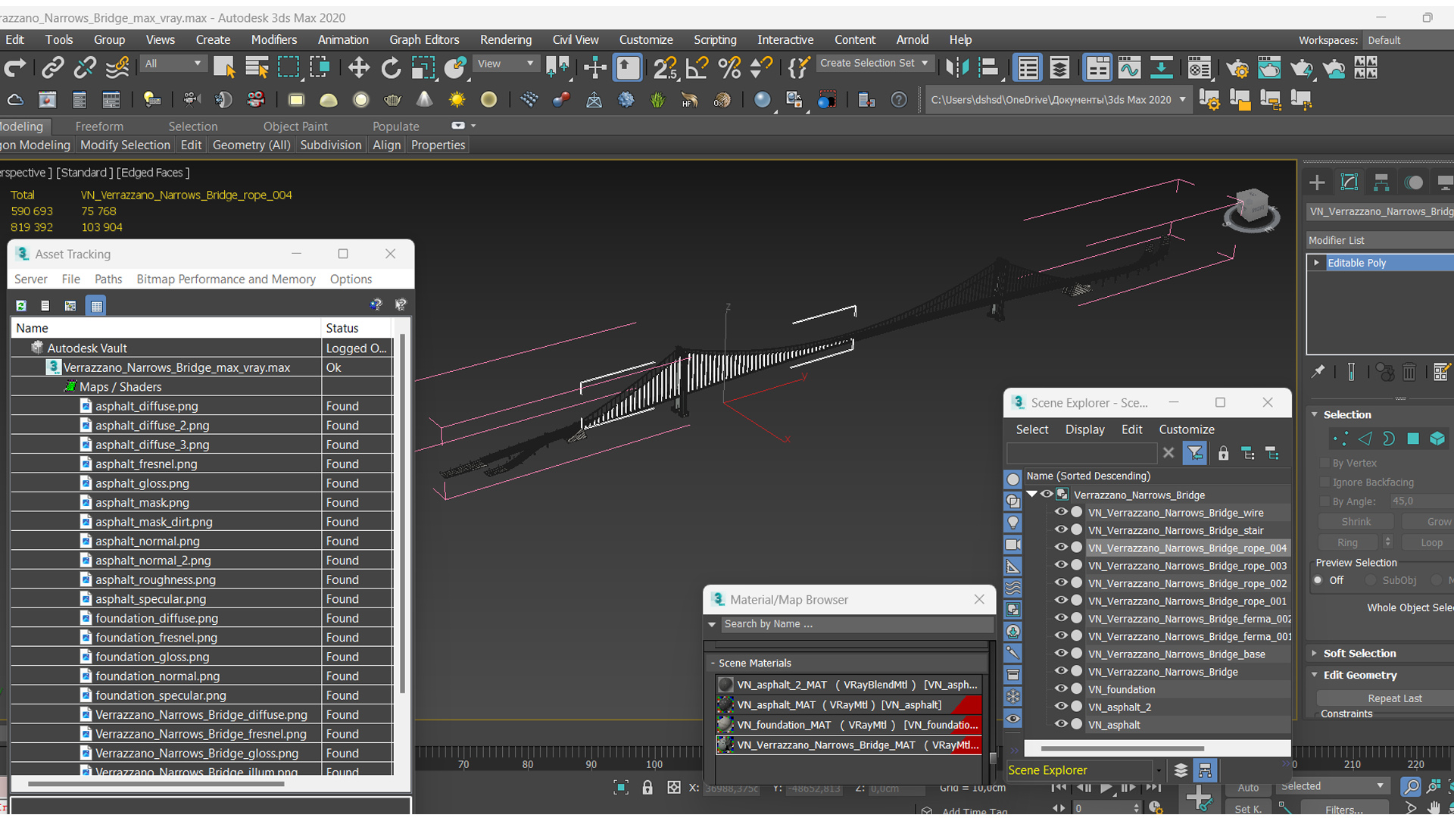Click the Link objects chain icon
Viewport: 1454px width, 818px height.
pos(52,68)
